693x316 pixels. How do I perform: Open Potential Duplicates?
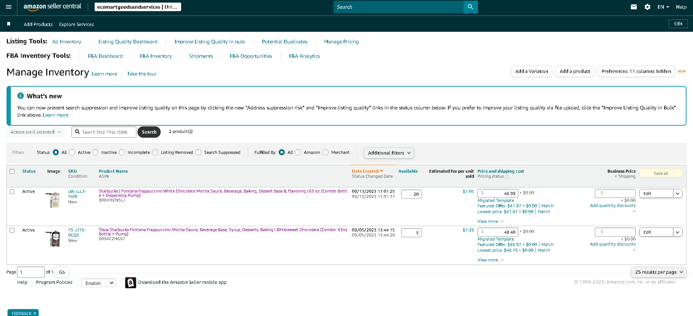[285, 42]
